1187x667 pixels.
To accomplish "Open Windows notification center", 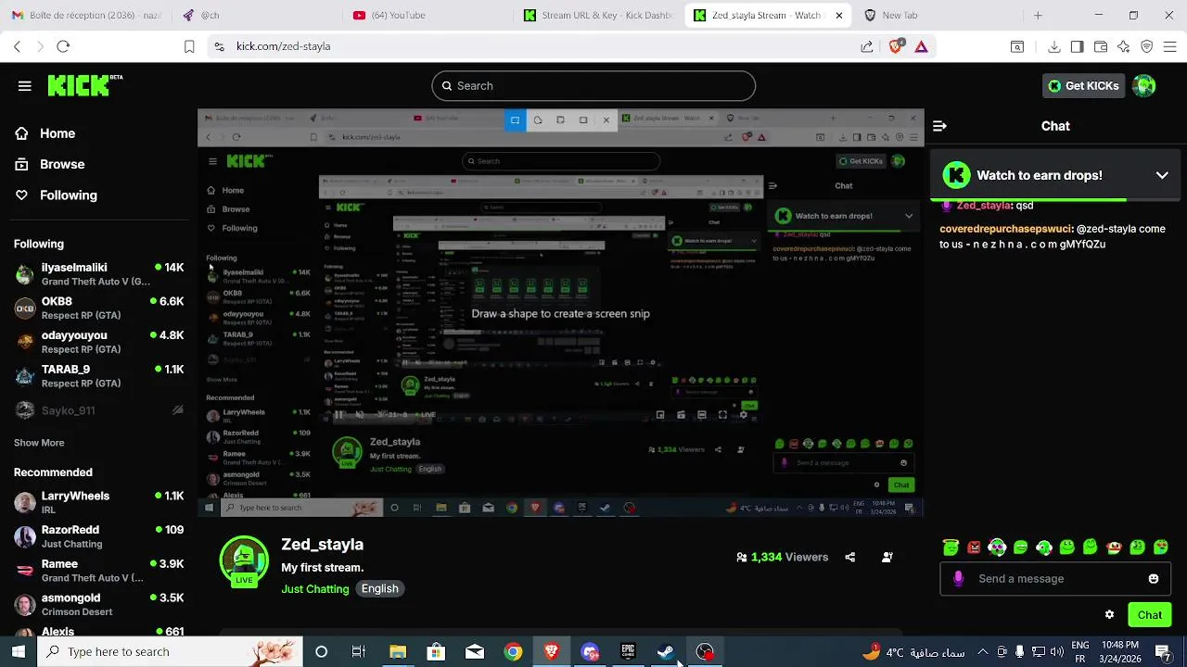I will pos(1163,652).
